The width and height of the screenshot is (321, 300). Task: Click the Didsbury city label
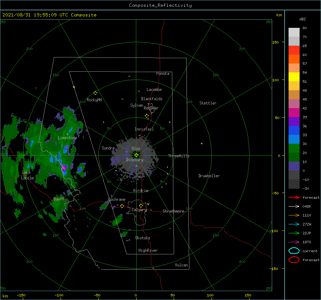click(x=135, y=160)
